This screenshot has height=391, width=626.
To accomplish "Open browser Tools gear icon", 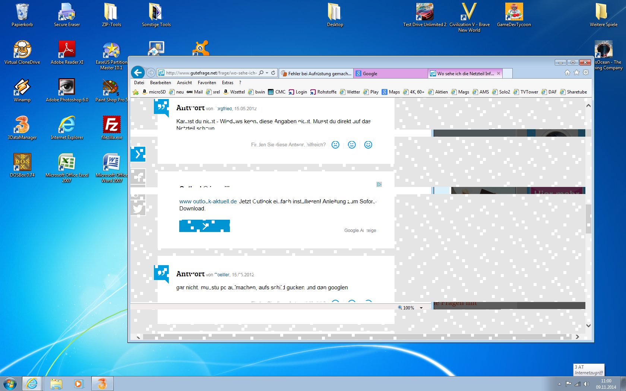I will point(586,73).
